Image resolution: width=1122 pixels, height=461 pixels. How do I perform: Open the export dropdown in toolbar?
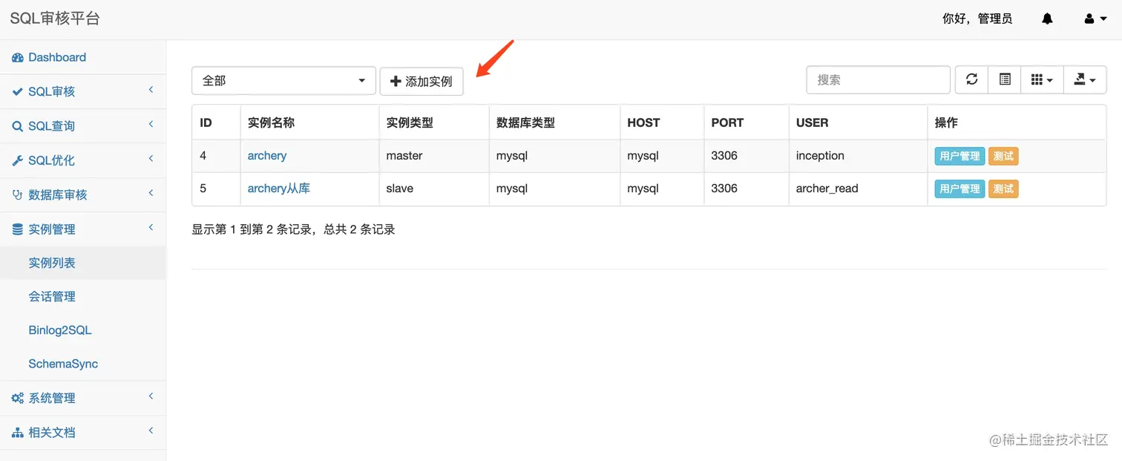tap(1085, 79)
